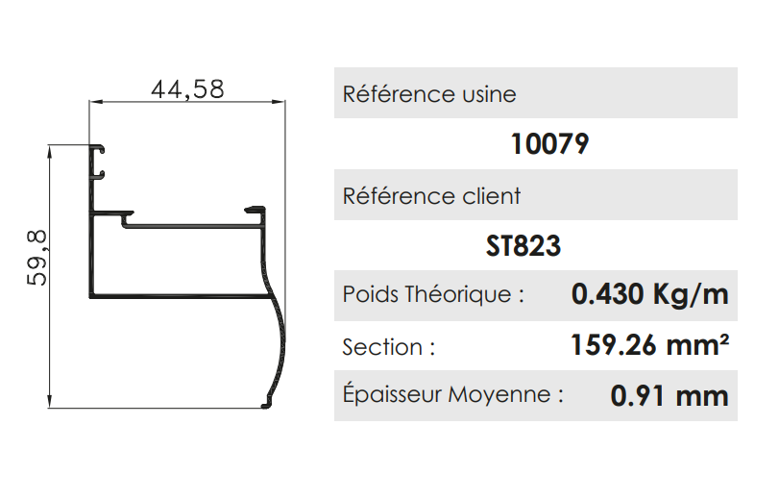Click the C-shaped clip atop the profile
Viewport: 779px width, 500px height.
click(x=97, y=162)
